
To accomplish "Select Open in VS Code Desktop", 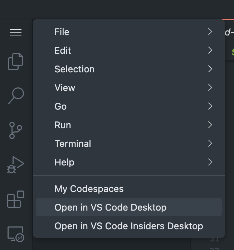I will pos(129,207).
